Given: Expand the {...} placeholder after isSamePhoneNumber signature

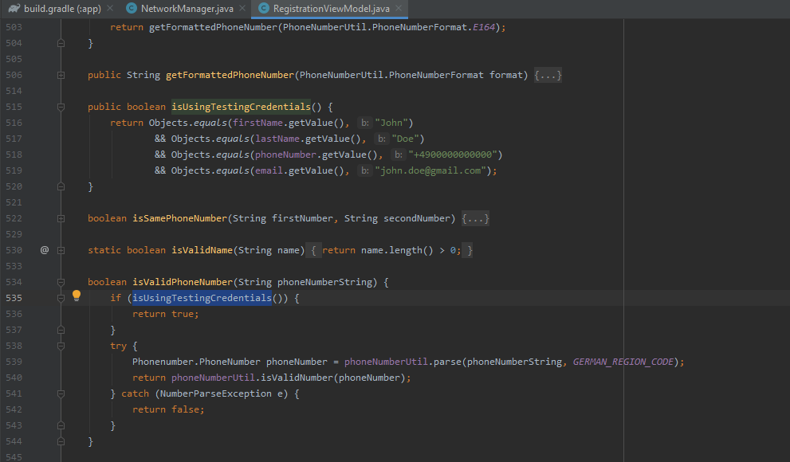Looking at the screenshot, I should pos(475,218).
